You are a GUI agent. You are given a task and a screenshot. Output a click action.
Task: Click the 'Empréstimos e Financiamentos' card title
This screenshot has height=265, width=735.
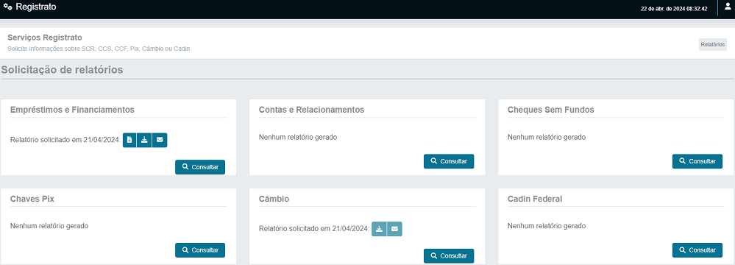point(72,110)
